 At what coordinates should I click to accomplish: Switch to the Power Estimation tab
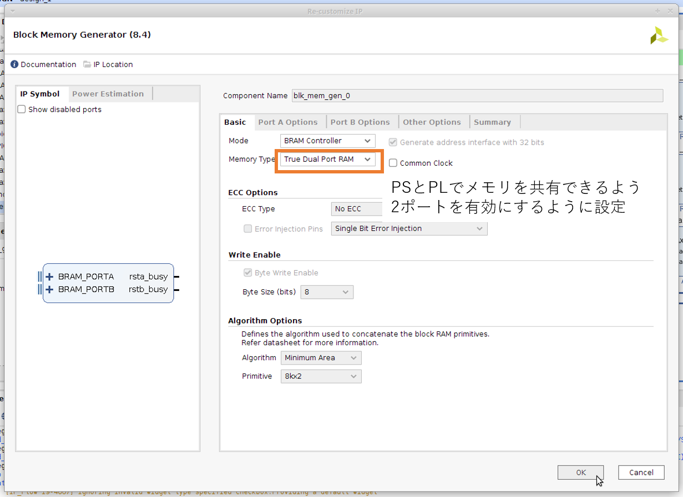click(108, 94)
